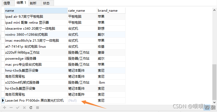Select cell LaserJet Pro P1606dn 黑白激光打印机
Viewport: 217px width, 112px height.
coord(36,101)
